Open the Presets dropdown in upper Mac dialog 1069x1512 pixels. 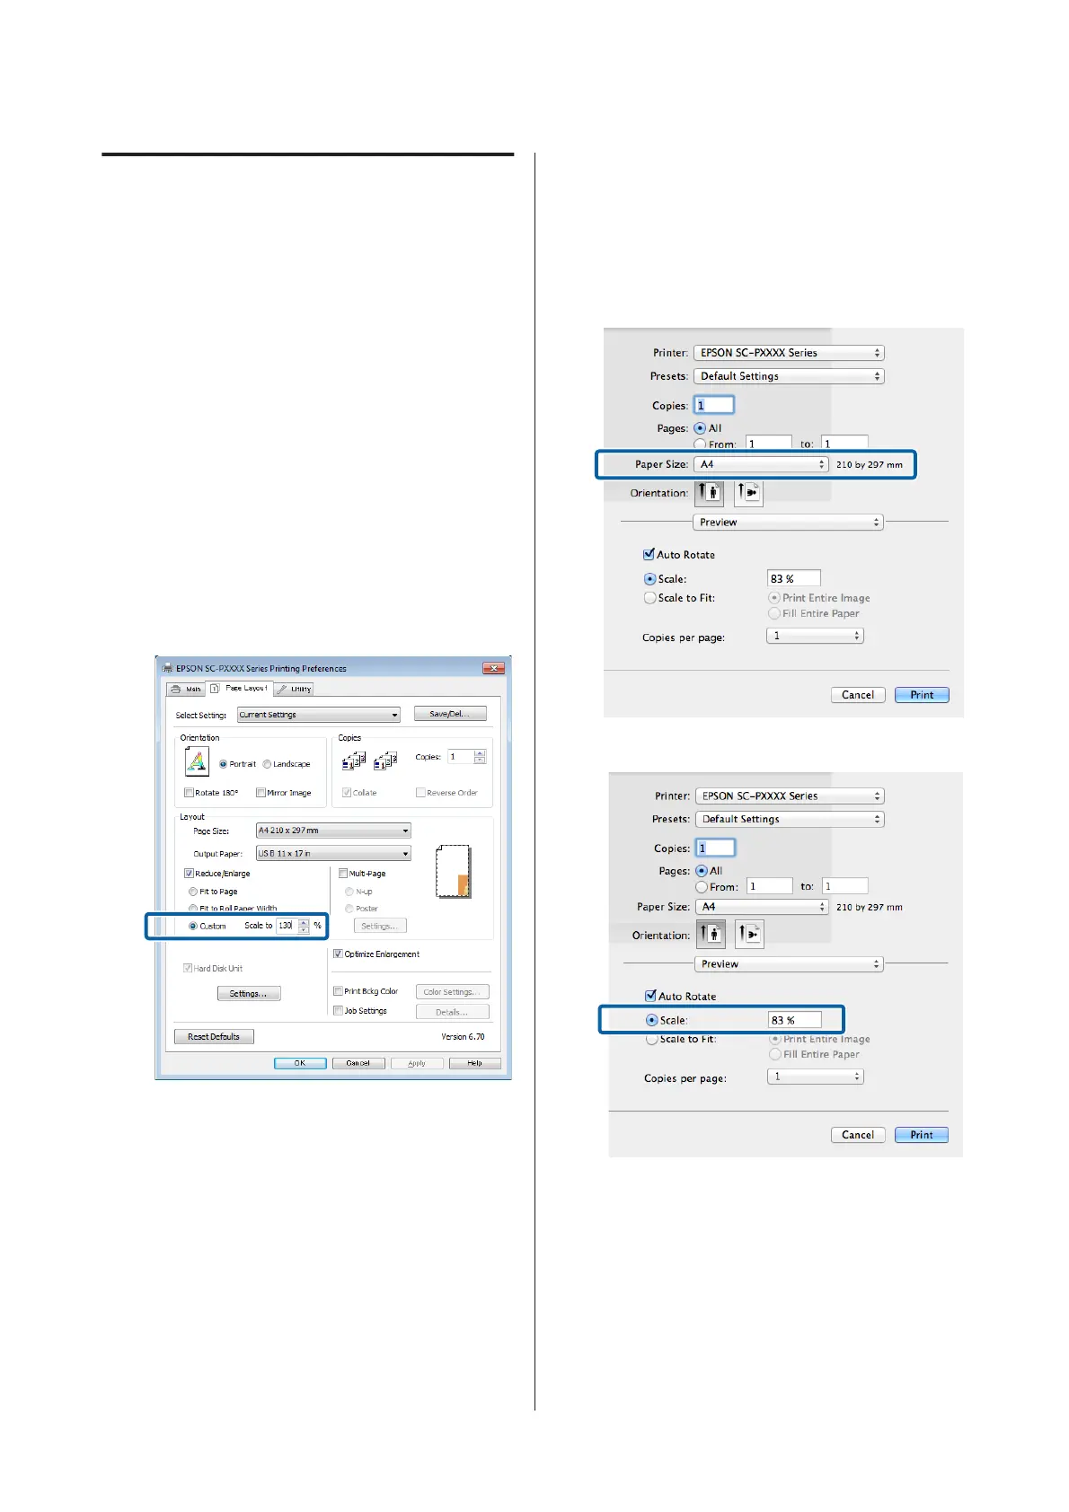(789, 376)
